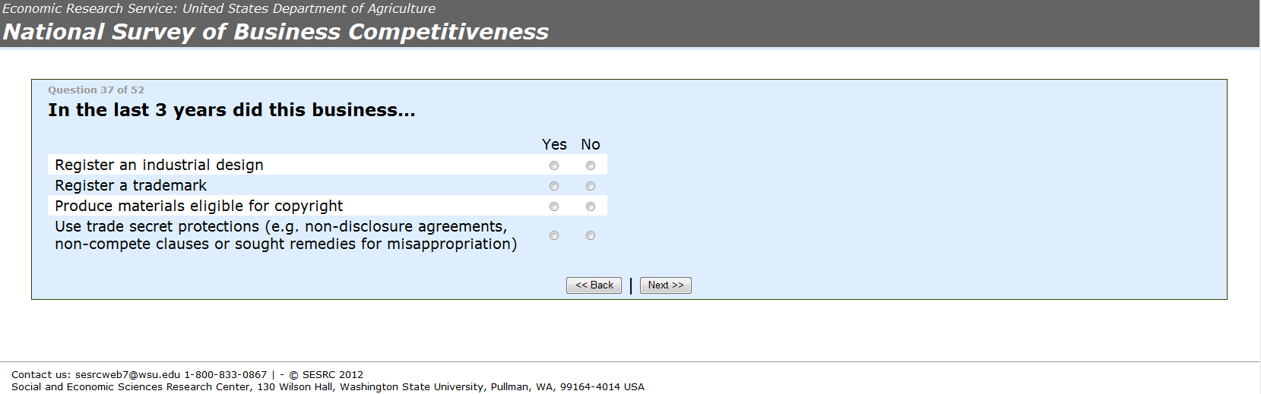Click the << Back button
Screen dimensions: 1261x394
594,285
